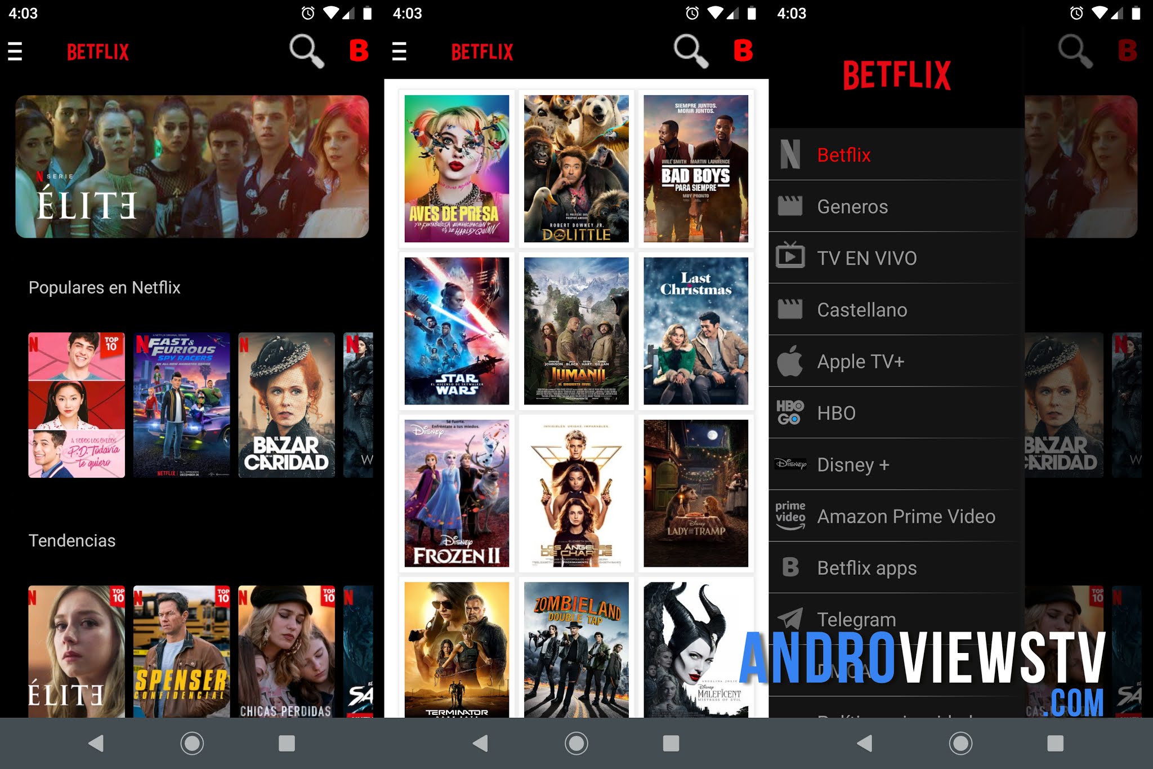Open Bad Boys Para Siempre poster
Image resolution: width=1153 pixels, height=769 pixels.
695,168
